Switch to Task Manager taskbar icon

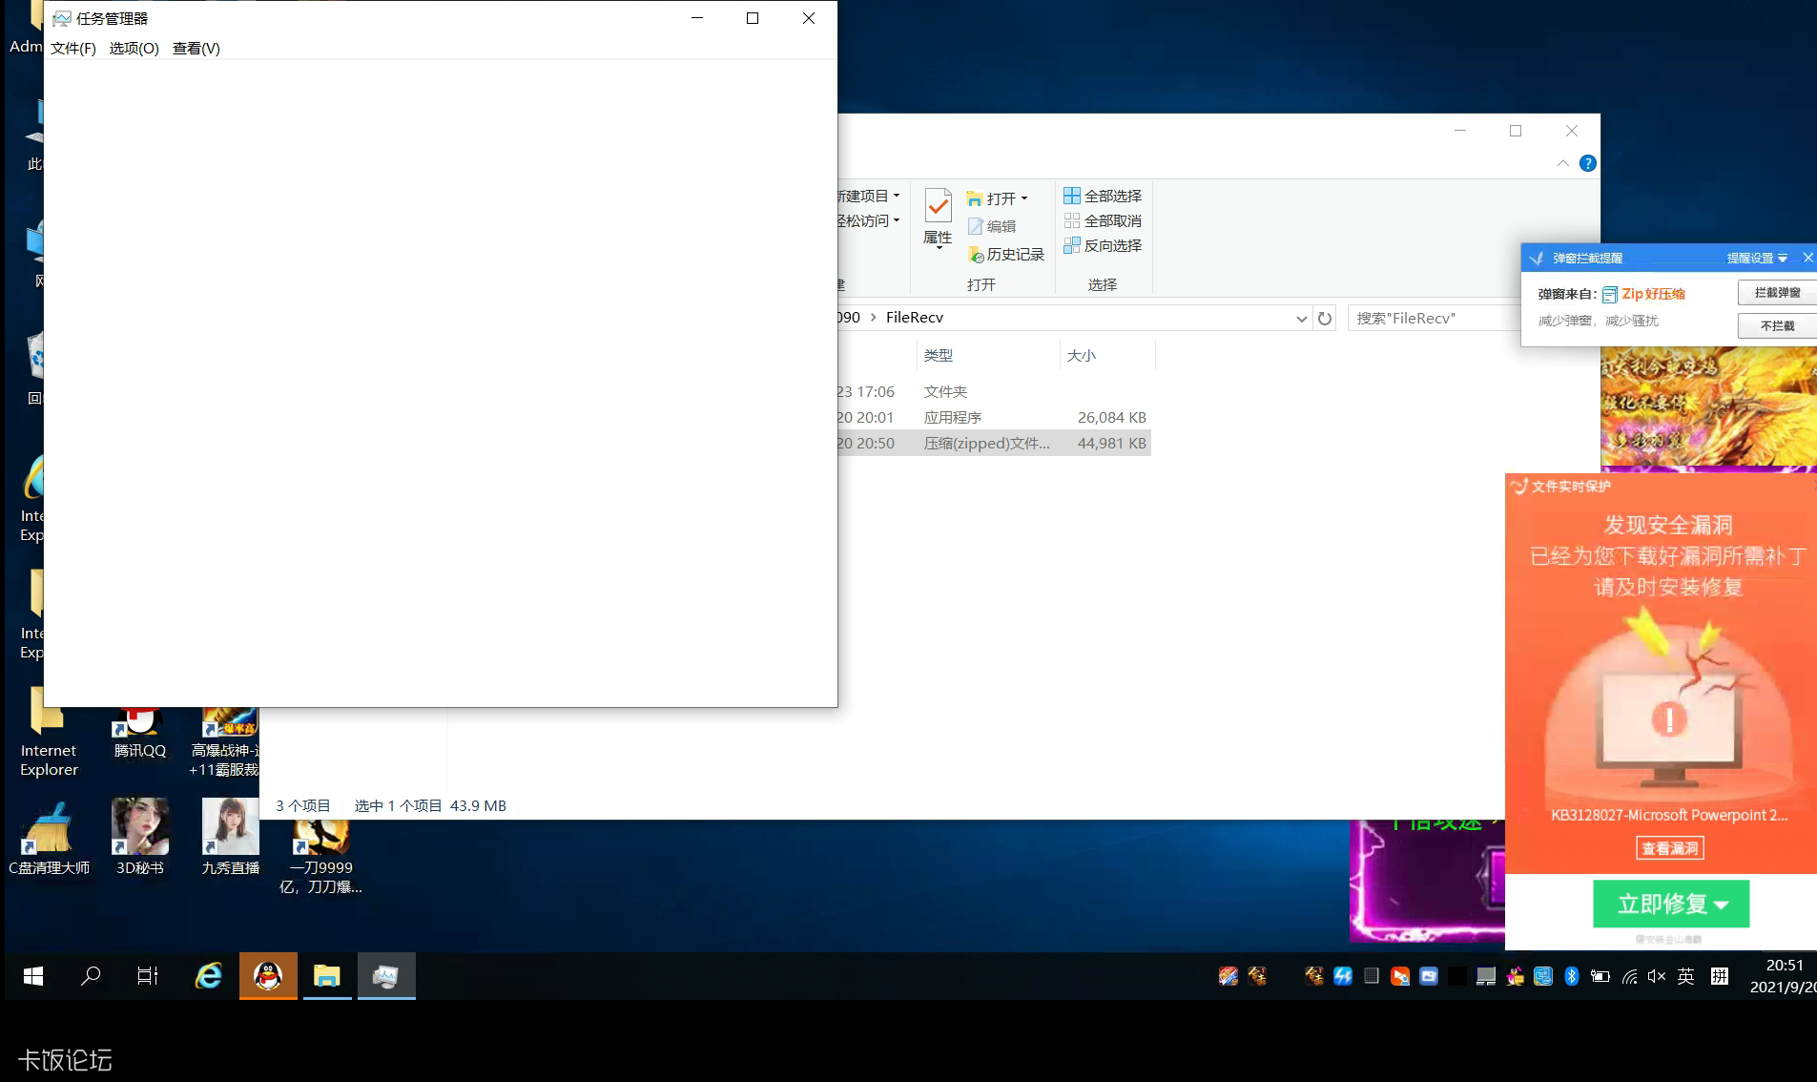tap(386, 976)
